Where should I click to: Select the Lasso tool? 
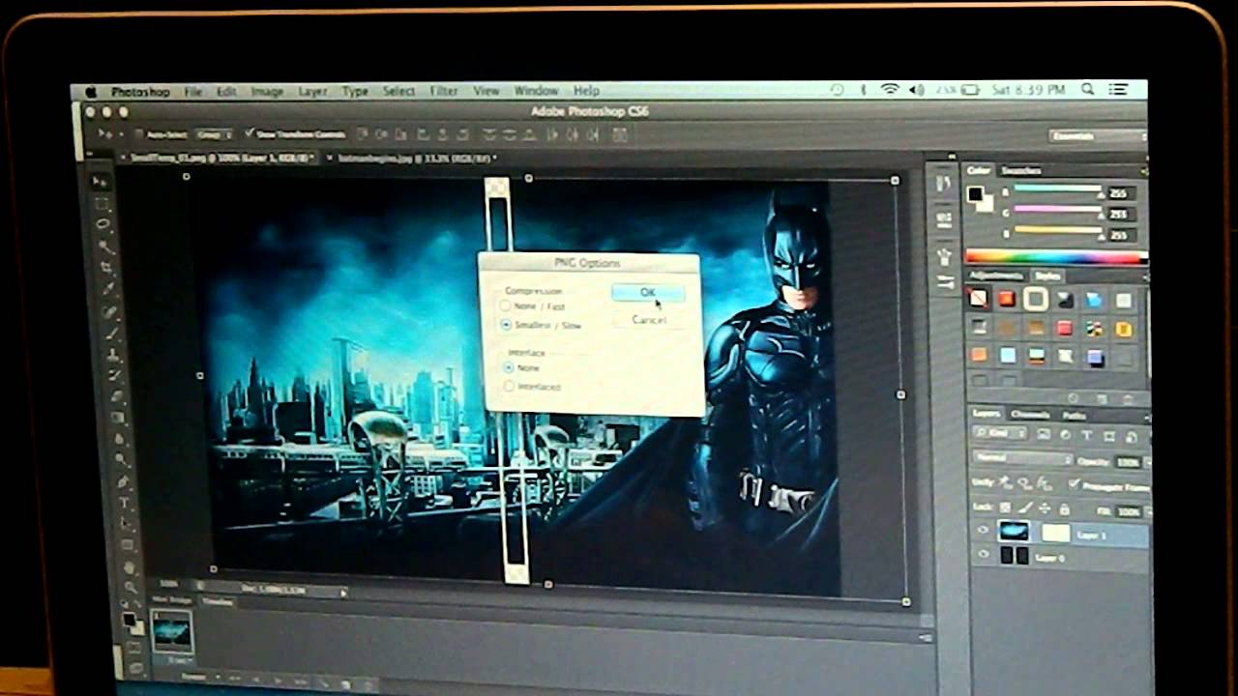pyautogui.click(x=102, y=225)
